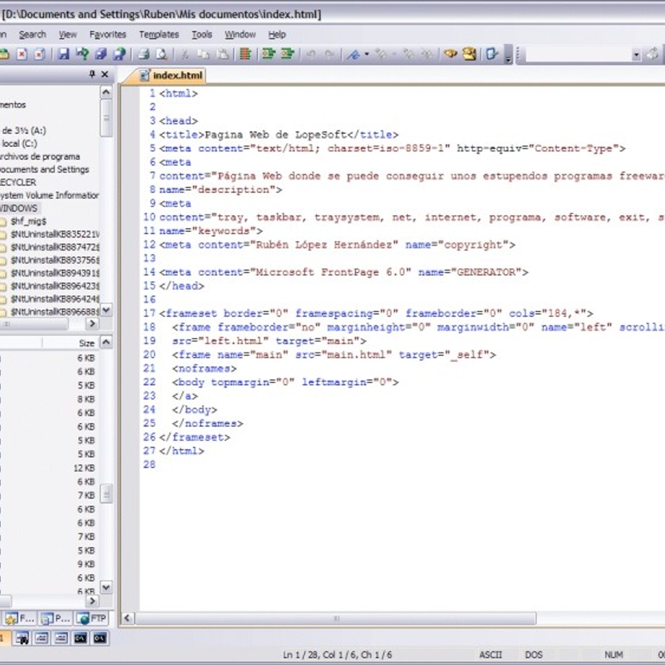This screenshot has height=665, width=665.
Task: Open the Templates menu
Action: [158, 34]
